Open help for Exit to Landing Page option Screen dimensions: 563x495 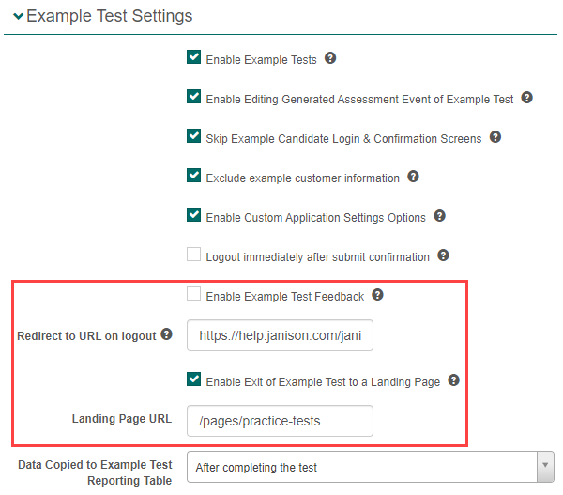coord(454,380)
